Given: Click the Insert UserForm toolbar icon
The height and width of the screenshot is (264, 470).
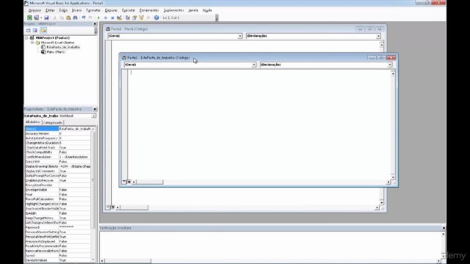Looking at the screenshot, I should pyautogui.click(x=36, y=18).
